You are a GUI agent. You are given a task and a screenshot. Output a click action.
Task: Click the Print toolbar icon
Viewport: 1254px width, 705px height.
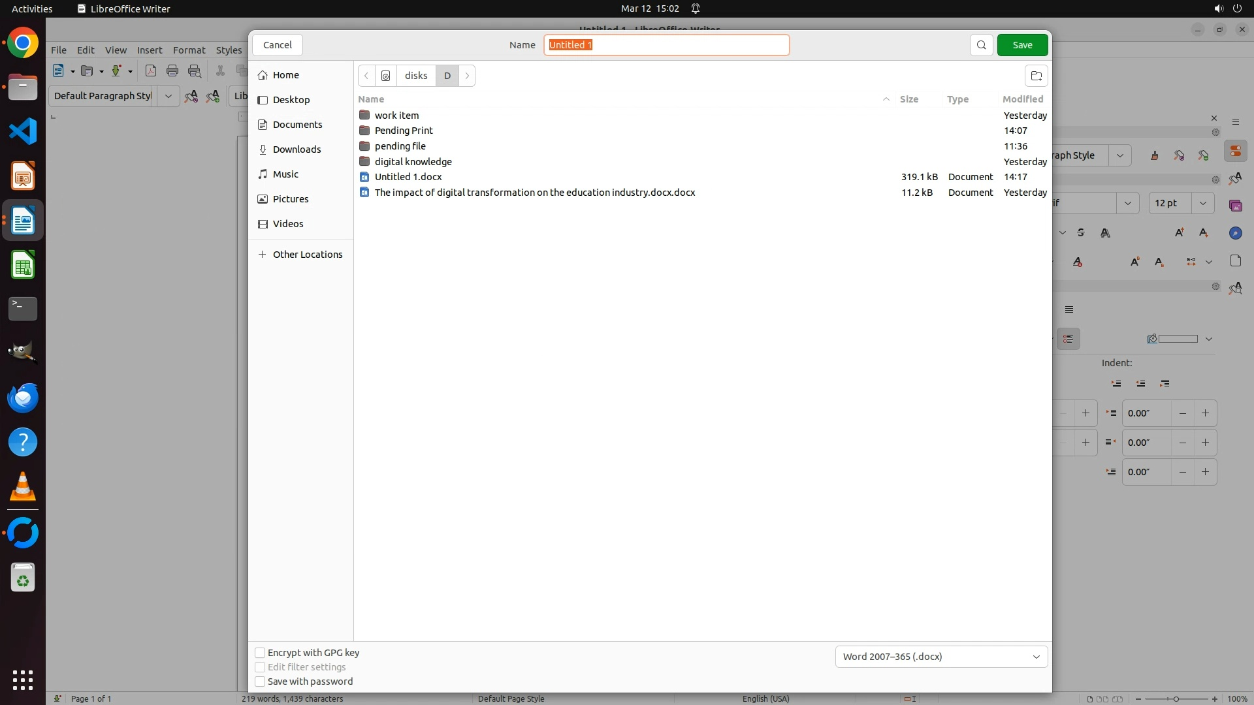point(172,71)
